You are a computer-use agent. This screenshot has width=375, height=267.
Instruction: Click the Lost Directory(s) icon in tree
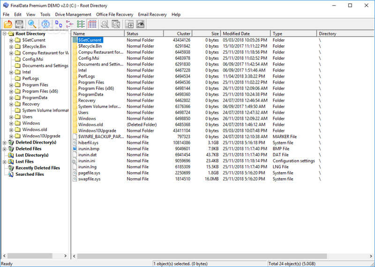(x=11, y=155)
